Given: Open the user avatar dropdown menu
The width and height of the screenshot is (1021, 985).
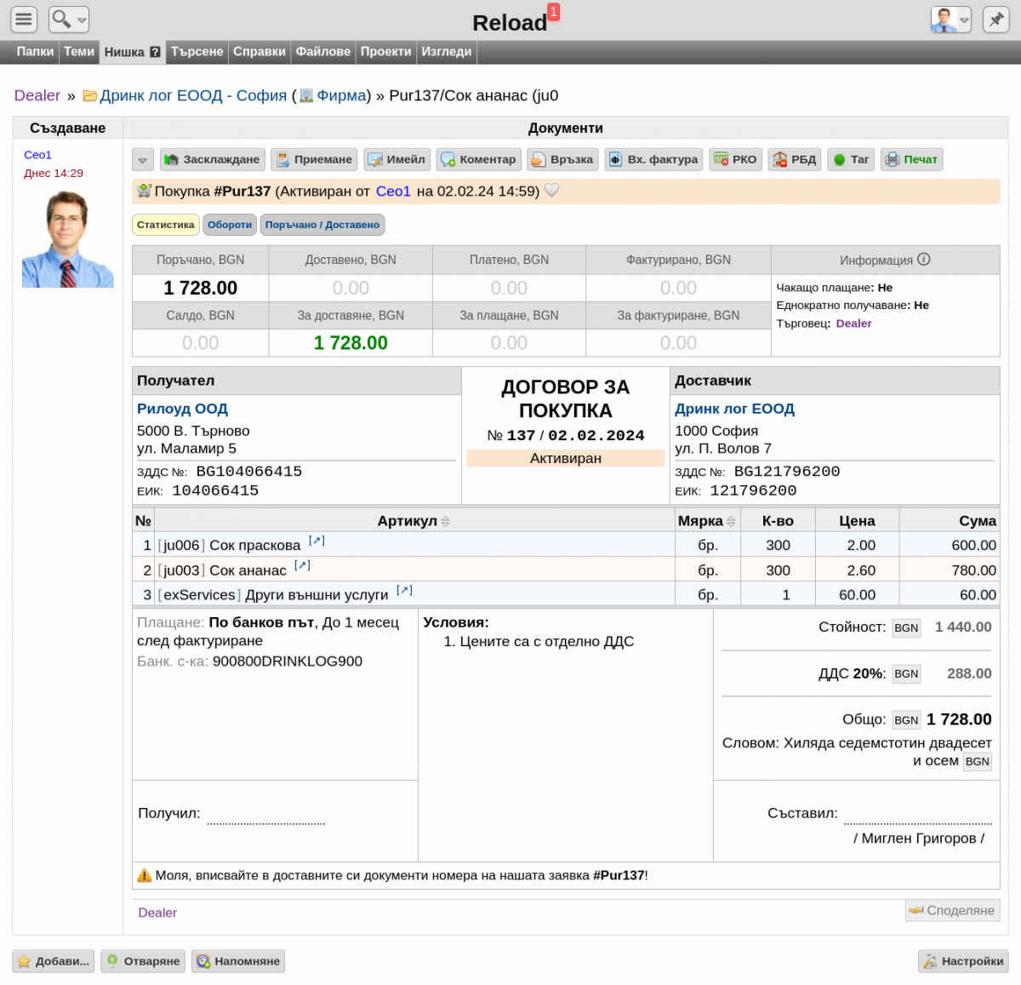Looking at the screenshot, I should point(951,19).
